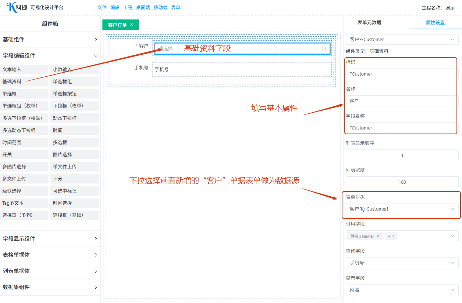Viewport: 462px width, 303px height.
Task: Click search icon in 客户 field
Action: click(x=324, y=48)
